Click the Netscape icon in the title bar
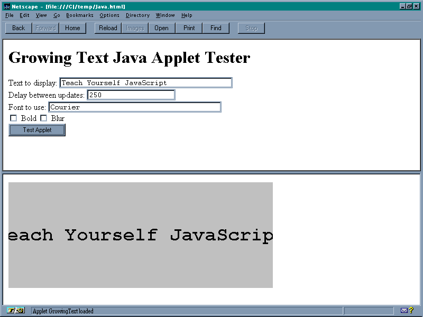The height and width of the screenshot is (317, 423). pyautogui.click(x=7, y=7)
